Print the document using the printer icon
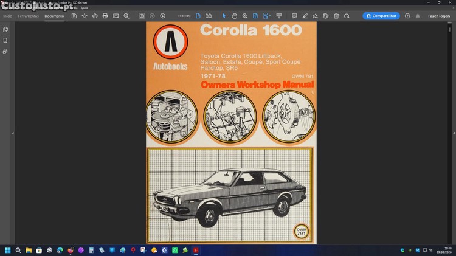456x256 pixels. coord(105,16)
